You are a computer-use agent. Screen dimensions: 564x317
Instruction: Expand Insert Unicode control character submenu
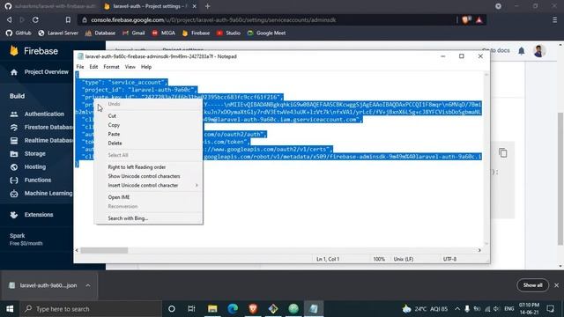pos(149,185)
